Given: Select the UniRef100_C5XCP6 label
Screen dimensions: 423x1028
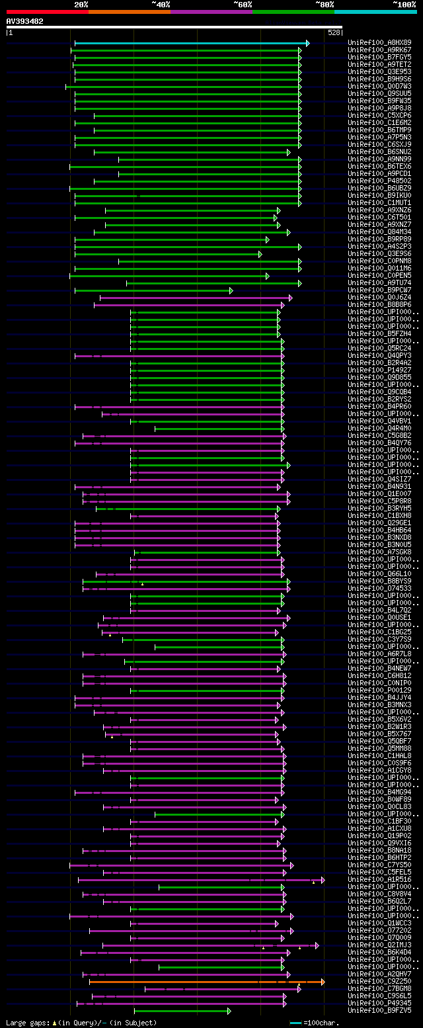Looking at the screenshot, I should coord(379,116).
